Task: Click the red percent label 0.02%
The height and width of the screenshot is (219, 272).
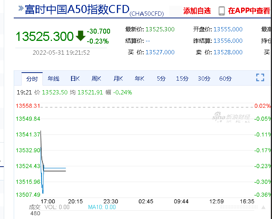Action: pyautogui.click(x=263, y=106)
